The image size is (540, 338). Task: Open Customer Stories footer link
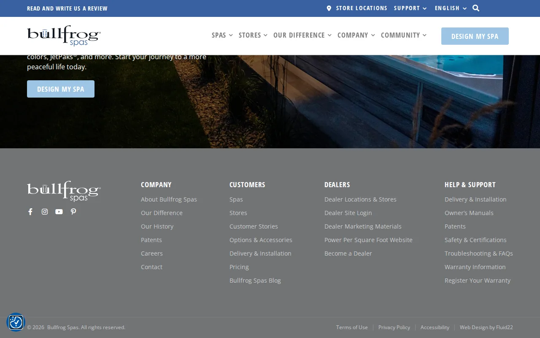click(254, 226)
